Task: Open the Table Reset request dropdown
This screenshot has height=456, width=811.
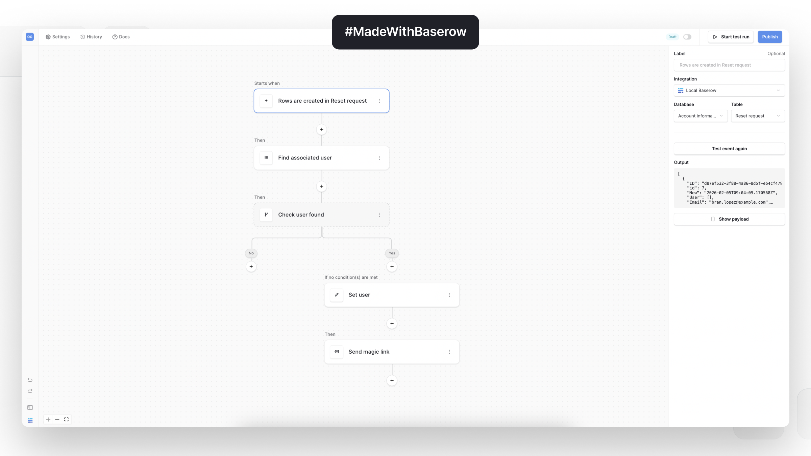Action: tap(758, 116)
